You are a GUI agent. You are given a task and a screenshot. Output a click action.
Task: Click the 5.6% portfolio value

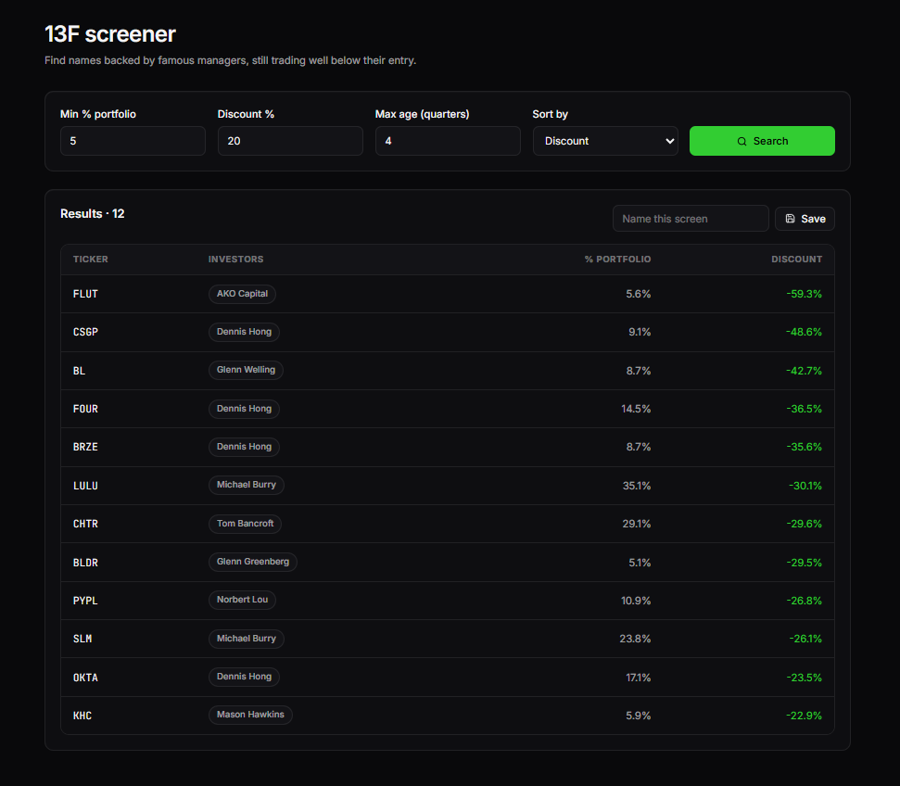tap(639, 294)
